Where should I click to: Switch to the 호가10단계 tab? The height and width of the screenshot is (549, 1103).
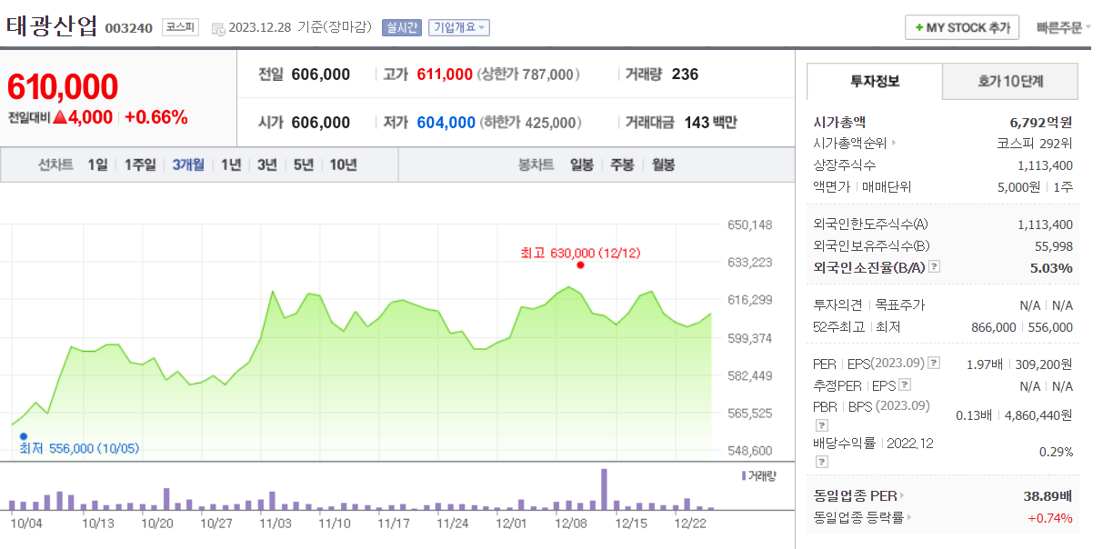coord(1010,81)
